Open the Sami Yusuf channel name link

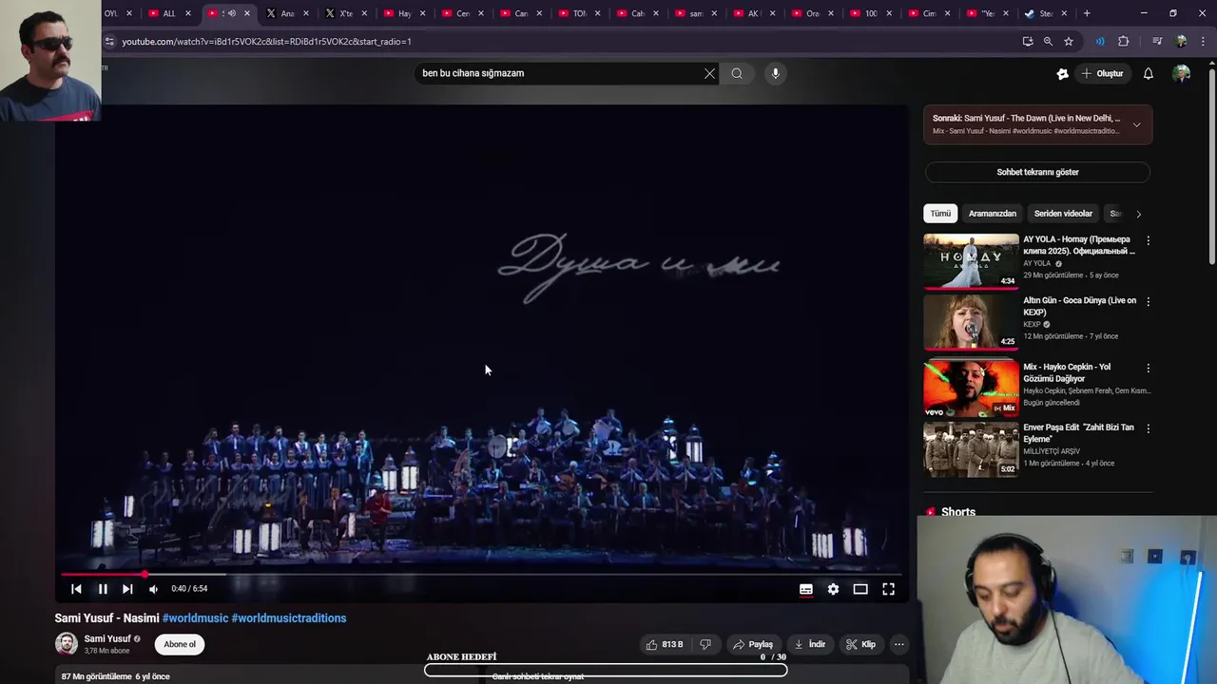tap(107, 638)
